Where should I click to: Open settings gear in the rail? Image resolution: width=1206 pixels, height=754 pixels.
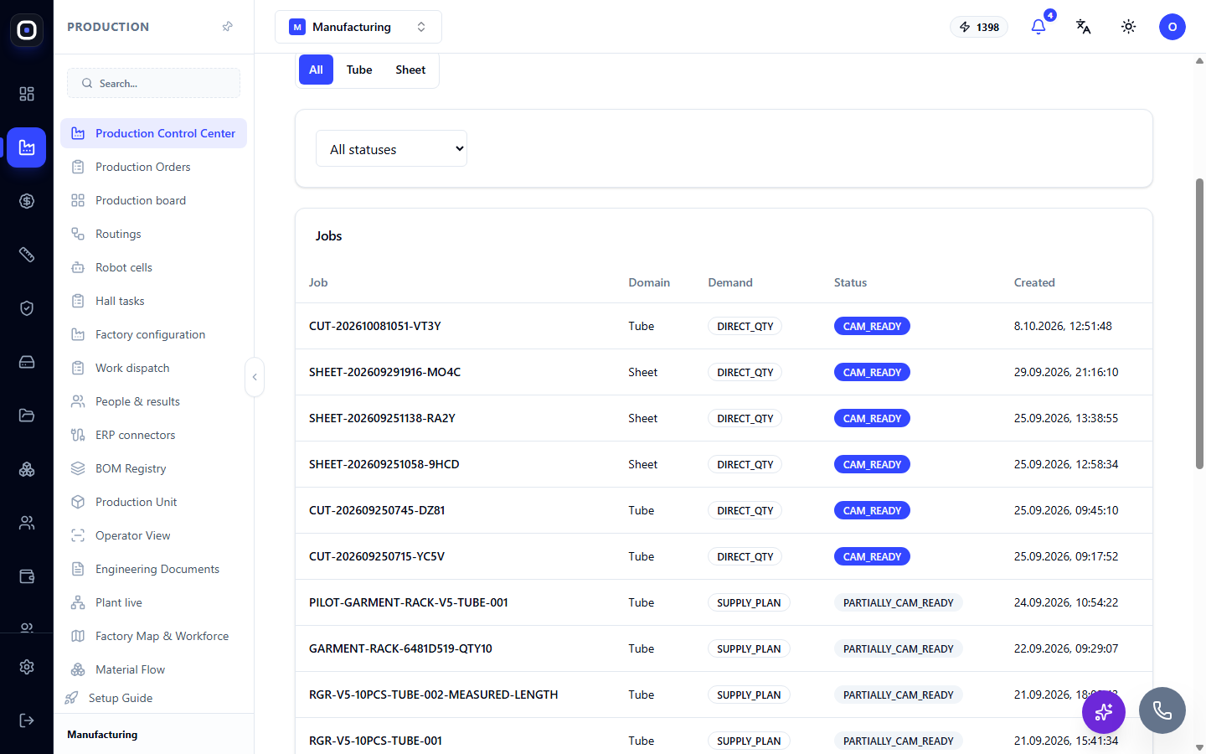click(27, 667)
